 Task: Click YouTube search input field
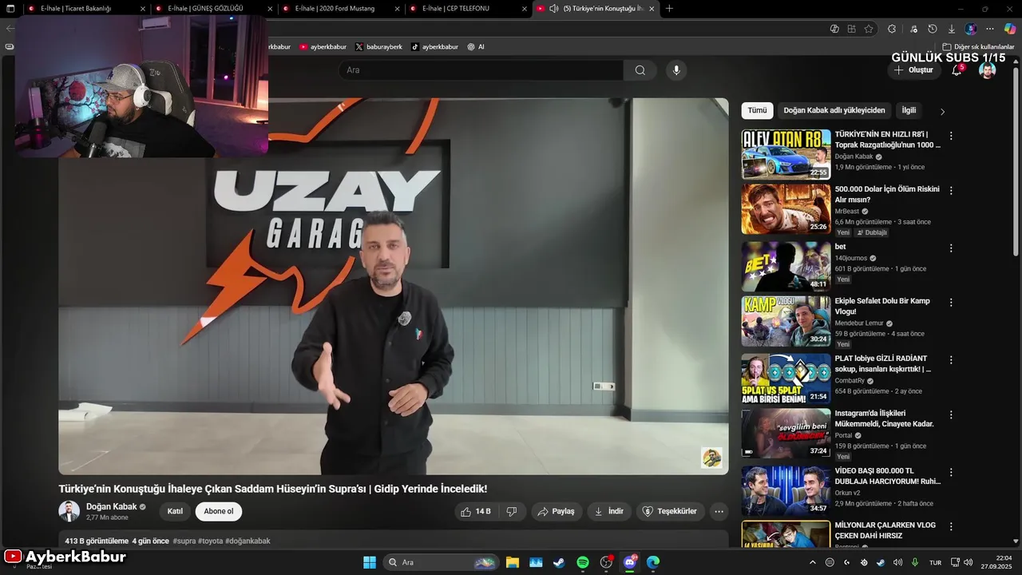coord(481,70)
